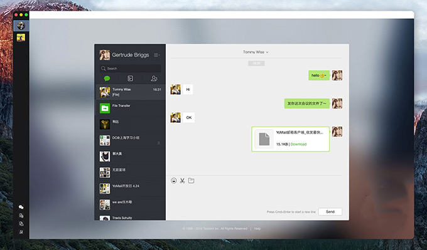Open the Contacts tab person icon

pos(154,78)
